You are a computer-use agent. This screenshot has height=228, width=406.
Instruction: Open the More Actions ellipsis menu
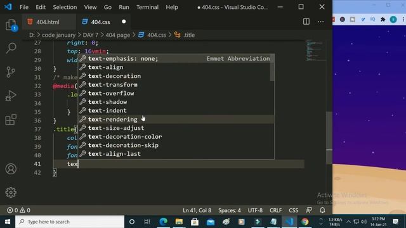pyautogui.click(x=320, y=22)
